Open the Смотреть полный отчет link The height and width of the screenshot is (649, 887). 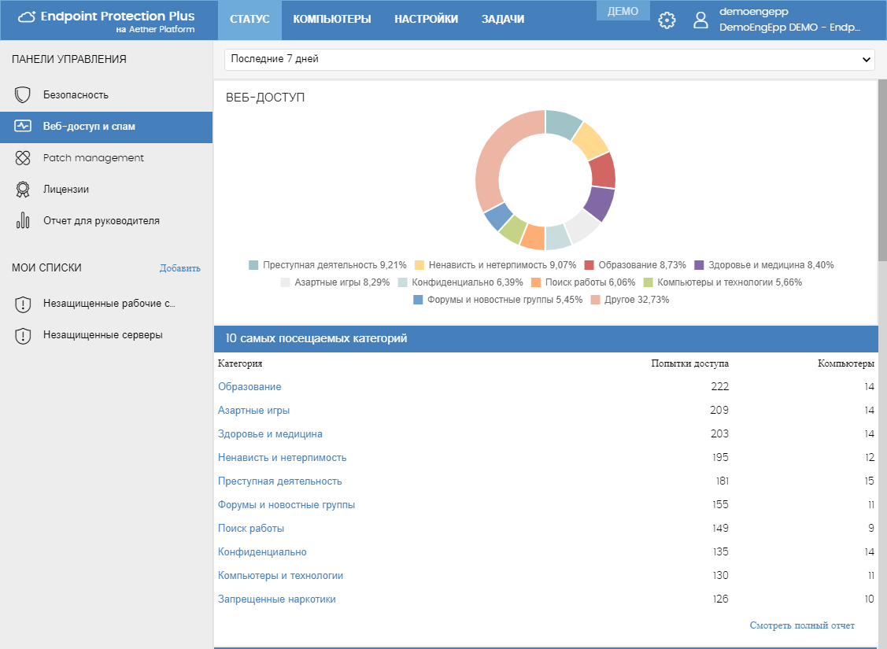pos(801,625)
